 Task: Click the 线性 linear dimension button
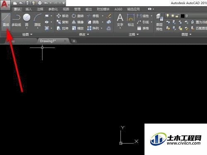click(x=143, y=16)
